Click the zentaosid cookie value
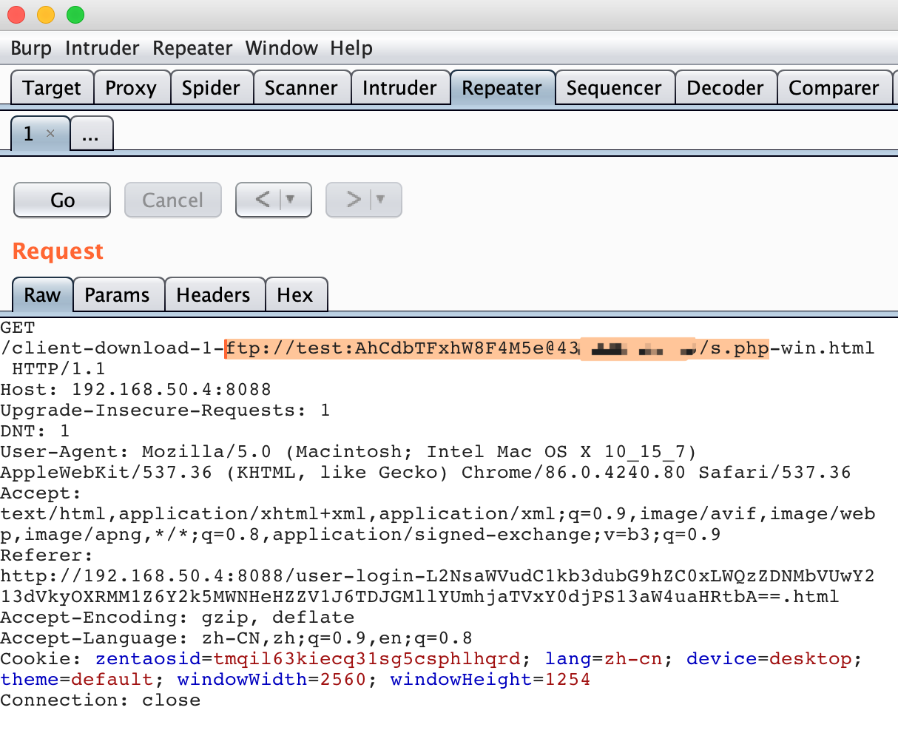This screenshot has width=898, height=750. point(368,659)
